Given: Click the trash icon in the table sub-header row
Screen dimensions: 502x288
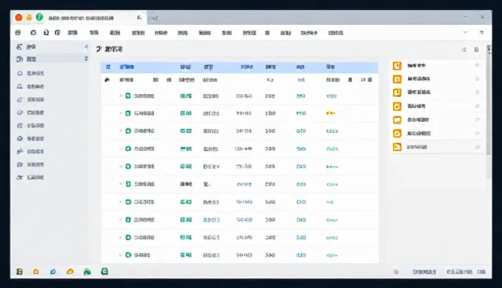Looking at the screenshot, I should pos(351,80).
